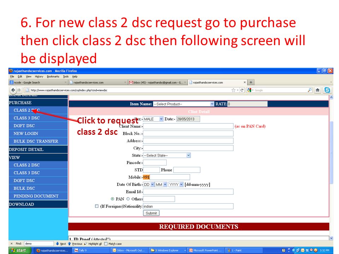
Task: Open the File menu
Action: (x=12, y=77)
